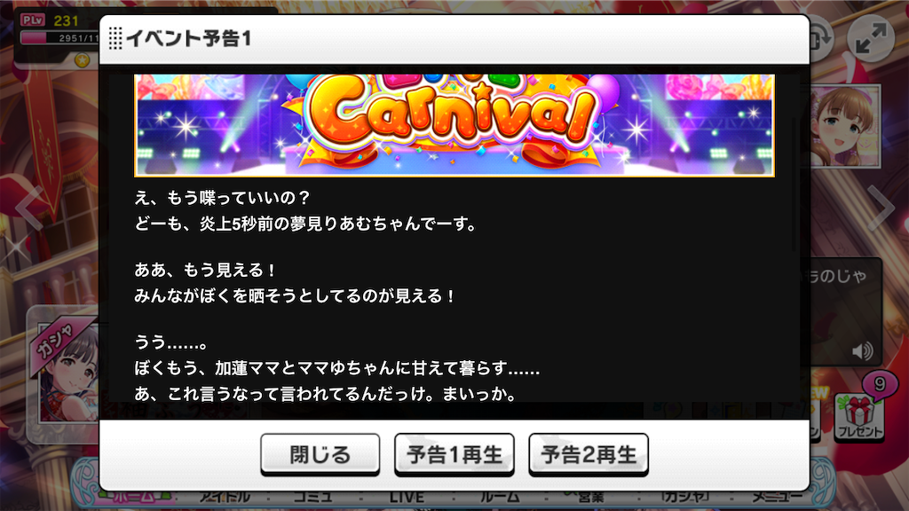This screenshot has height=511, width=909.
Task: Select the アイドル tab
Action: (x=225, y=497)
